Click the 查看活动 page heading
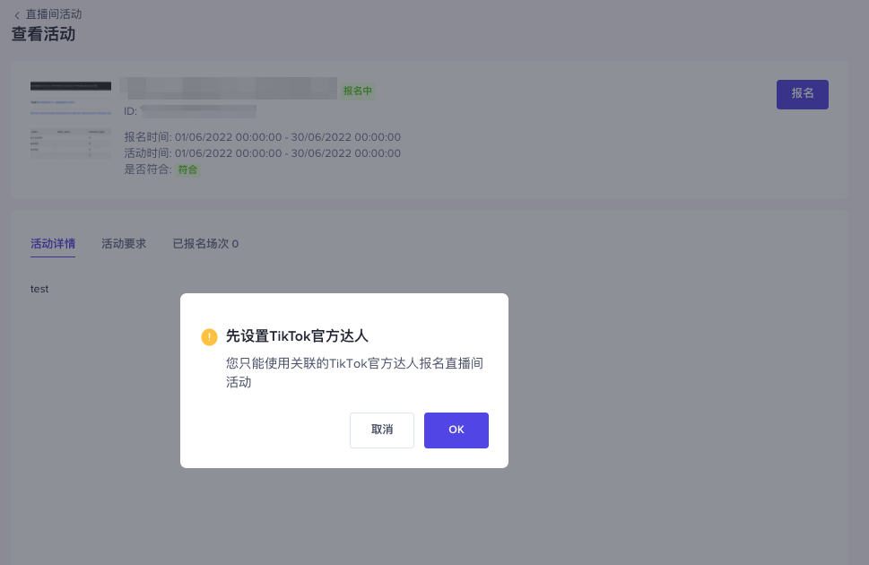The width and height of the screenshot is (869, 565). pos(43,35)
